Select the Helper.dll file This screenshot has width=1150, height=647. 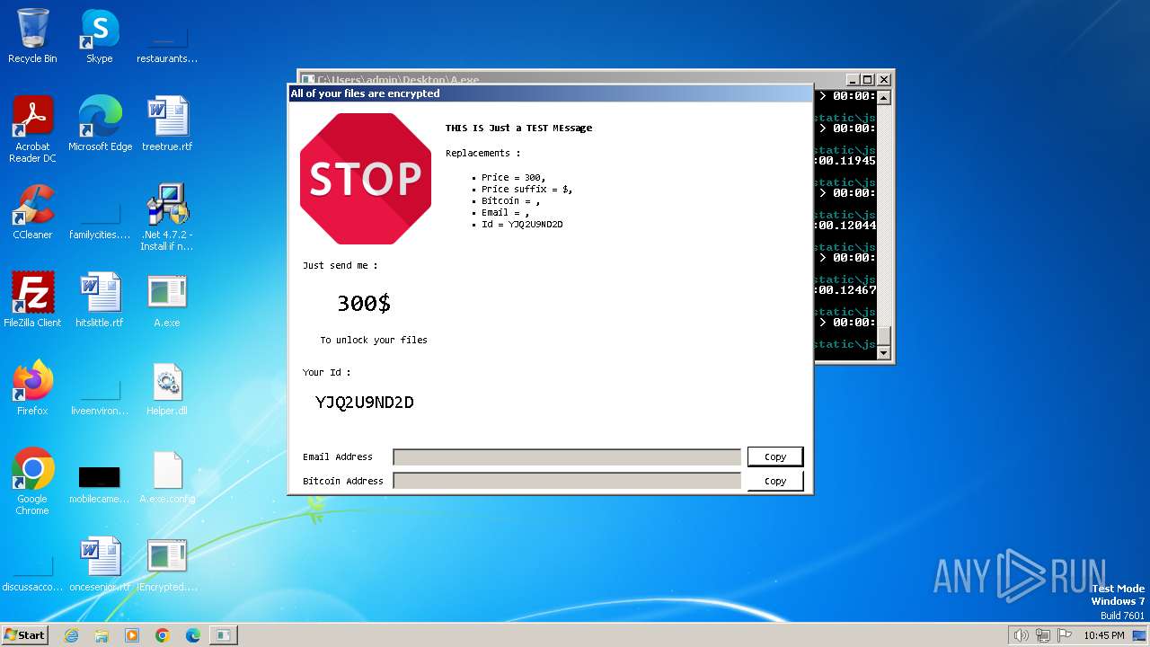(x=167, y=388)
